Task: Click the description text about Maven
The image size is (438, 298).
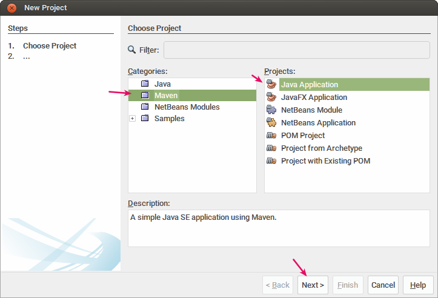Action: 204,217
